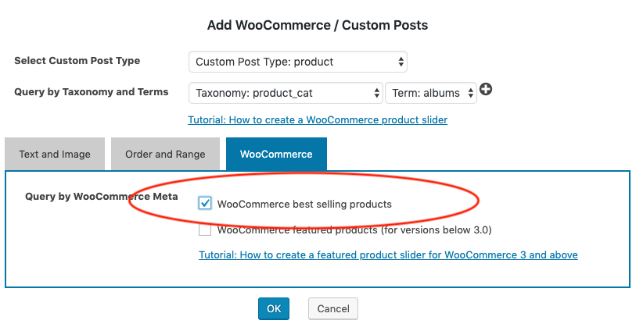Click the 'WooCommerce best selling products' label text
This screenshot has height=331, width=636.
pos(304,204)
